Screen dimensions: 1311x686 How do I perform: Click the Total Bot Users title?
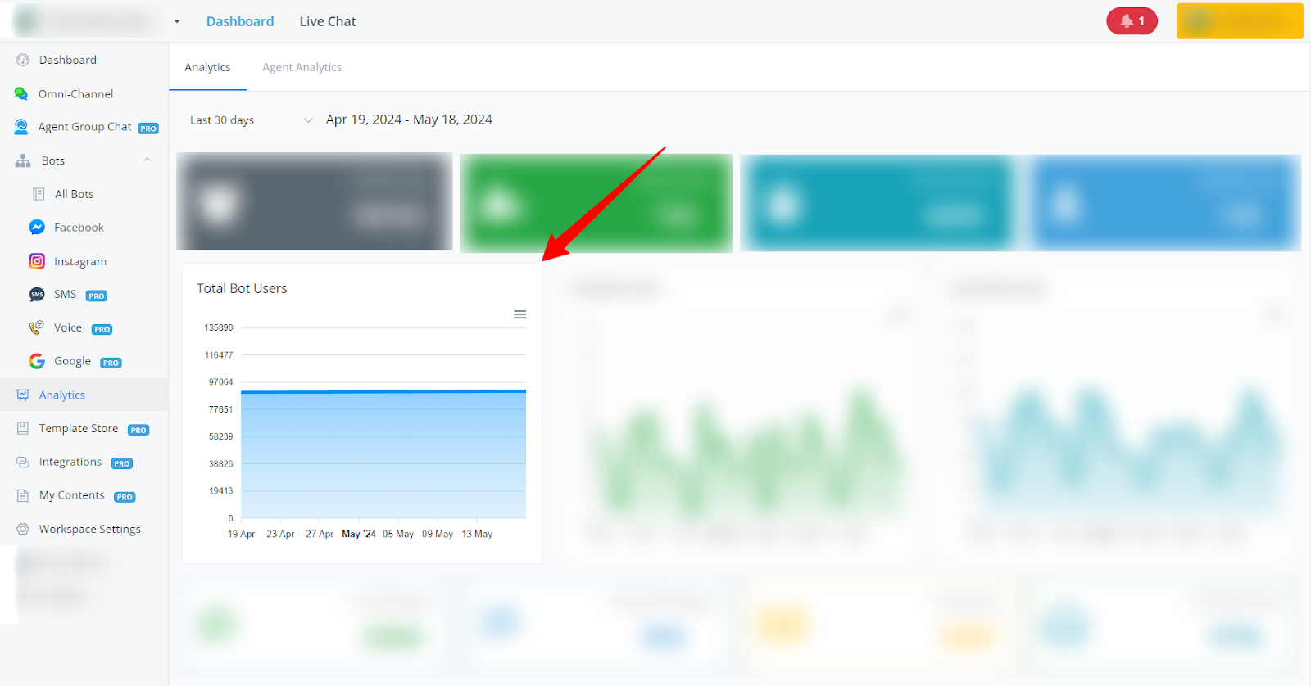pos(242,288)
